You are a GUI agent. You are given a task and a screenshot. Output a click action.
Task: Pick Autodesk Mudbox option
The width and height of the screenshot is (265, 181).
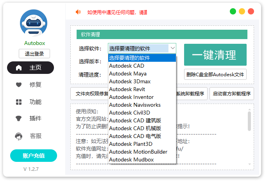tap(142, 159)
